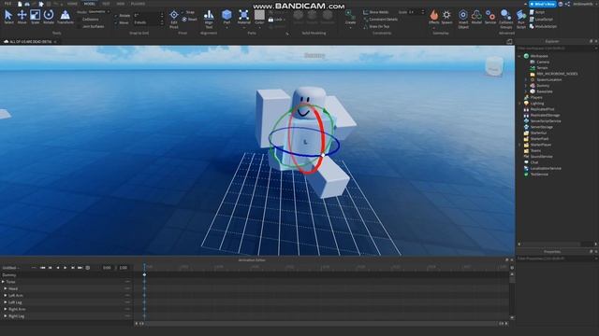Screen dimensions: 599x336
Task: Toggle Draw On Top option
Action: click(376, 26)
